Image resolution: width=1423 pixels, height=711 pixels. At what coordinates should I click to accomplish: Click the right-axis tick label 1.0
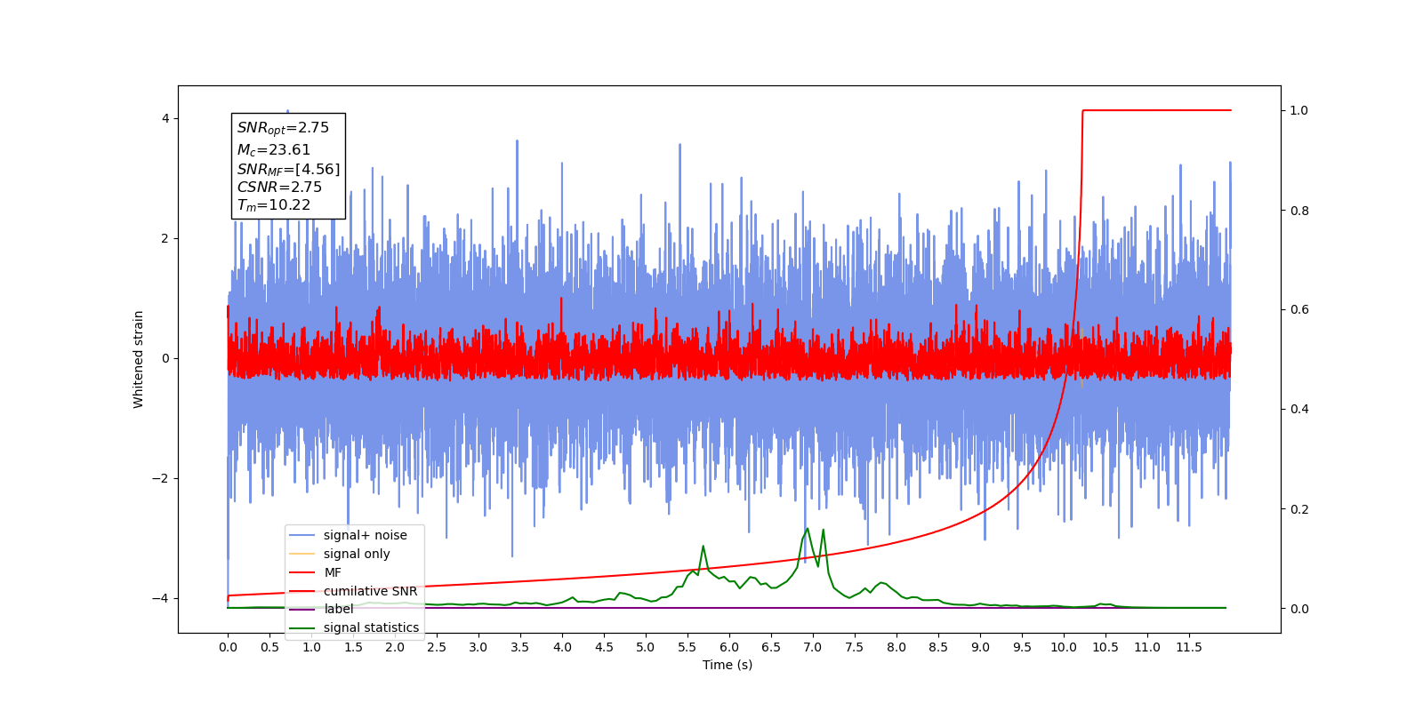(x=1299, y=110)
